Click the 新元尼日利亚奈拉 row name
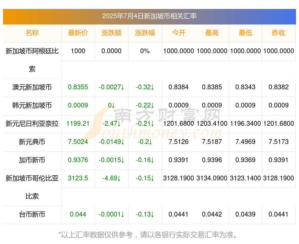 tap(32, 124)
